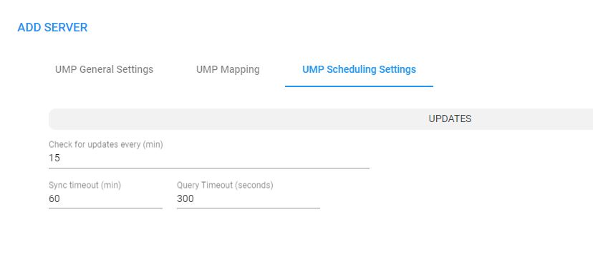Click the 'Query Timeout (seconds)' label
The height and width of the screenshot is (267, 593).
coord(225,185)
